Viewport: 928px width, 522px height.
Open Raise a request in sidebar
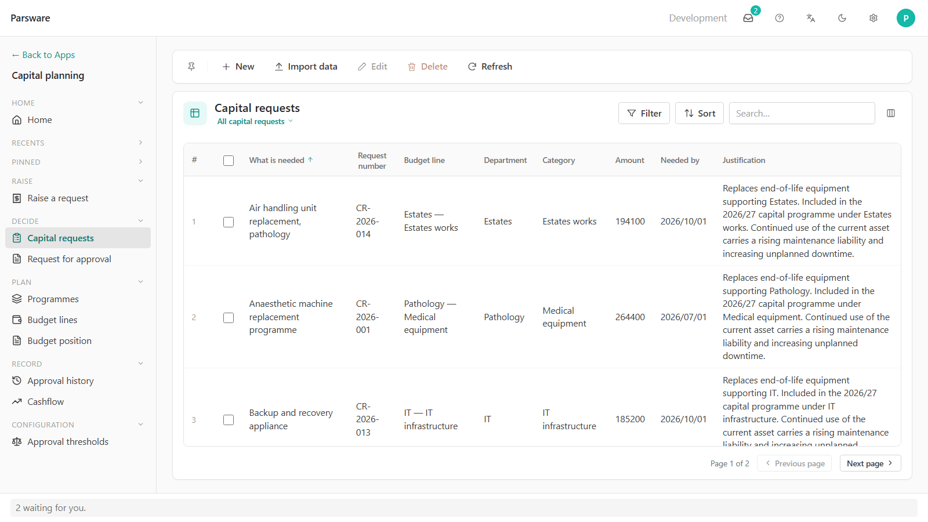[x=78, y=198]
